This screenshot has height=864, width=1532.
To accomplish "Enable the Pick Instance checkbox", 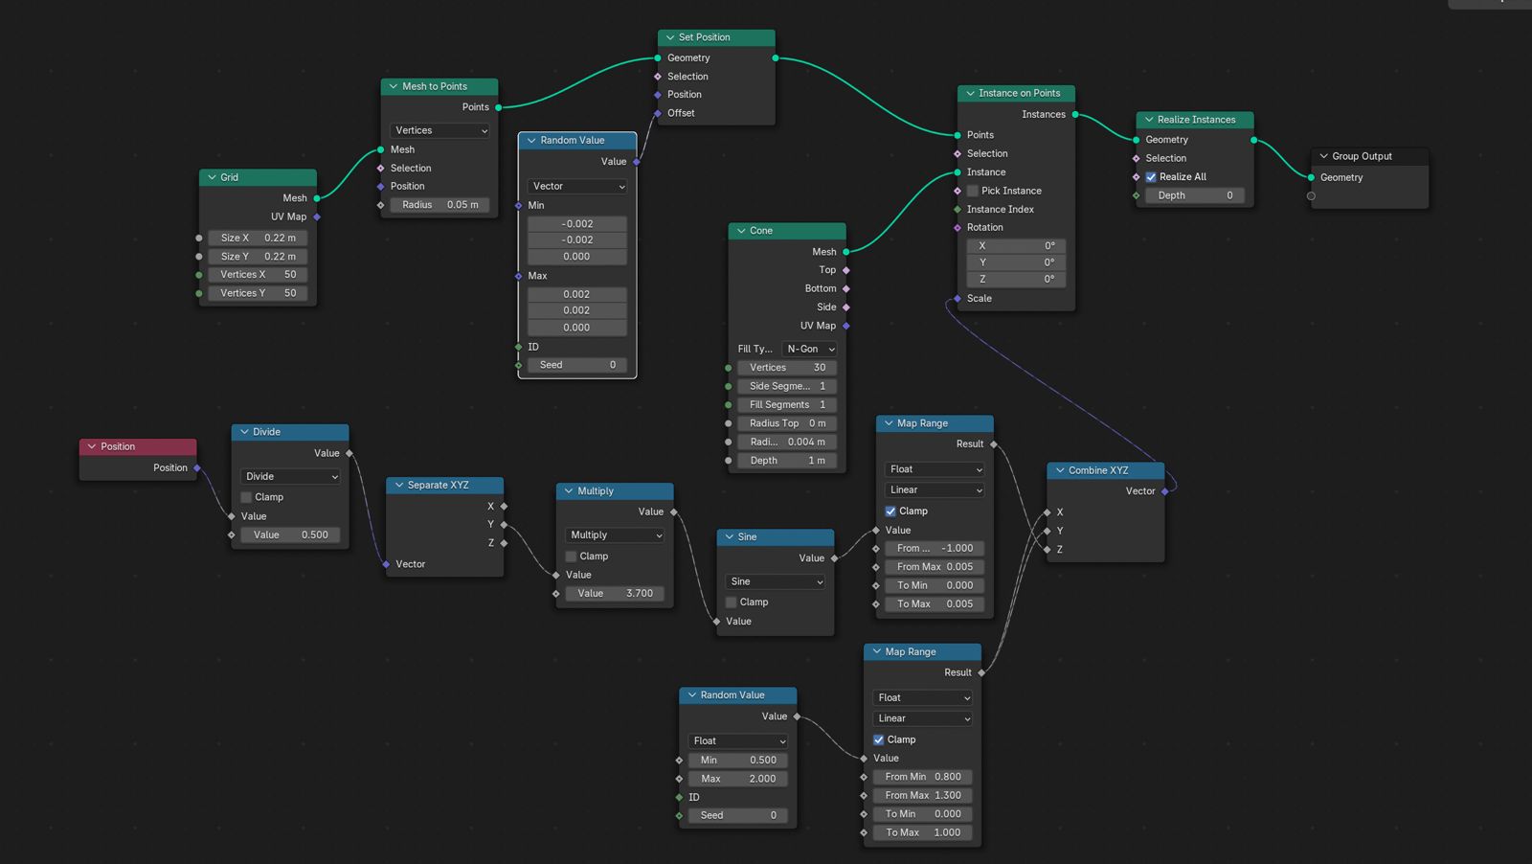I will 973,191.
